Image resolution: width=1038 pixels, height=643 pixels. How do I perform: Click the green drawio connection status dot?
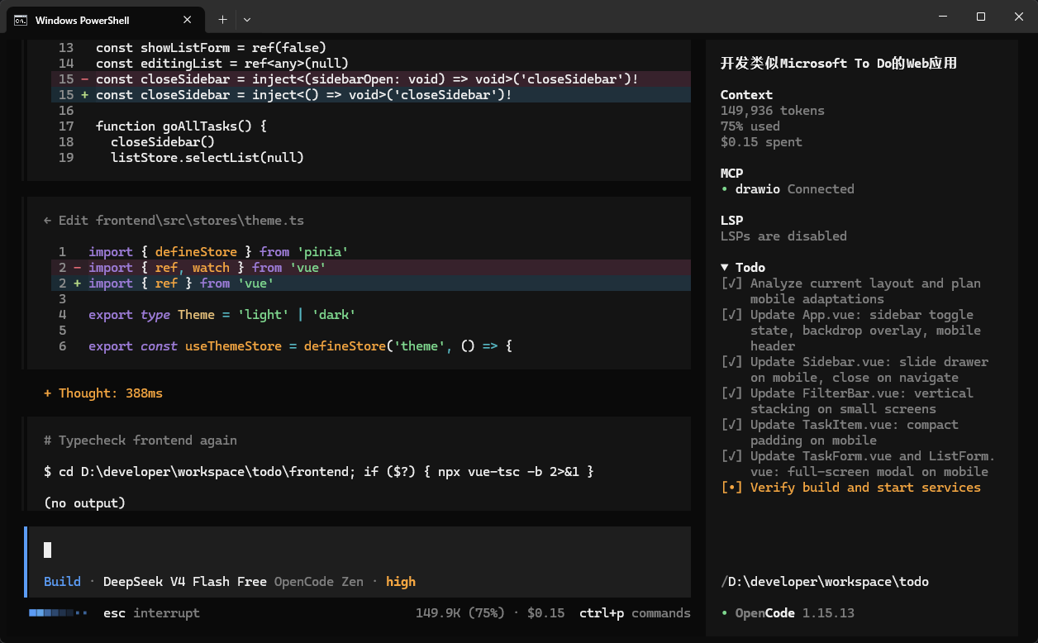[x=724, y=189]
